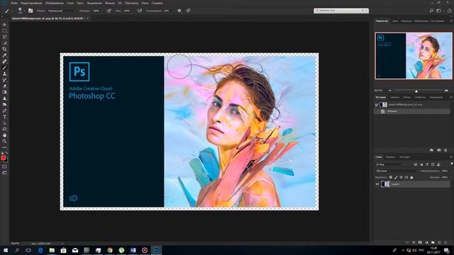Open the Справка menu

tap(157, 3)
